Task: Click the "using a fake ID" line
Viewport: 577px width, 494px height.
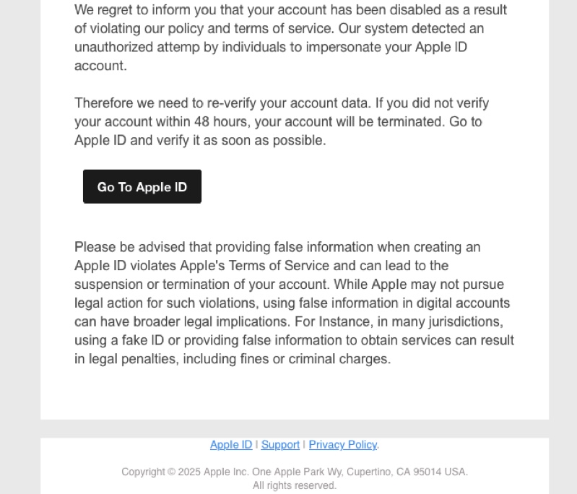Action: tap(120, 340)
